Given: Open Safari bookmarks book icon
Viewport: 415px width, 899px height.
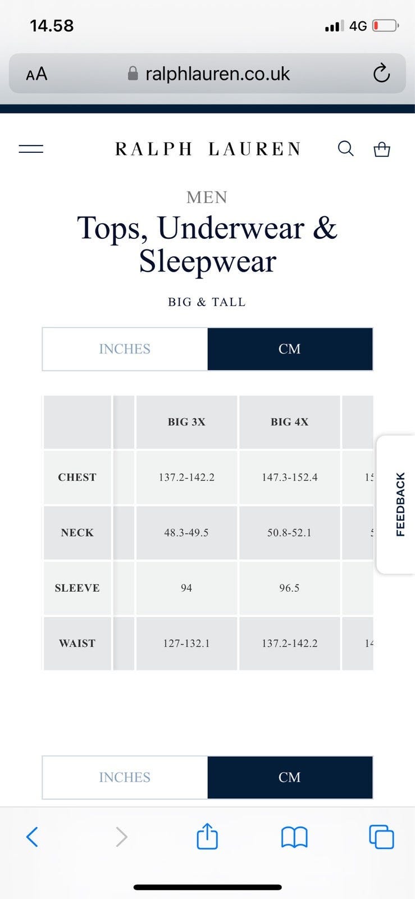Looking at the screenshot, I should (294, 837).
